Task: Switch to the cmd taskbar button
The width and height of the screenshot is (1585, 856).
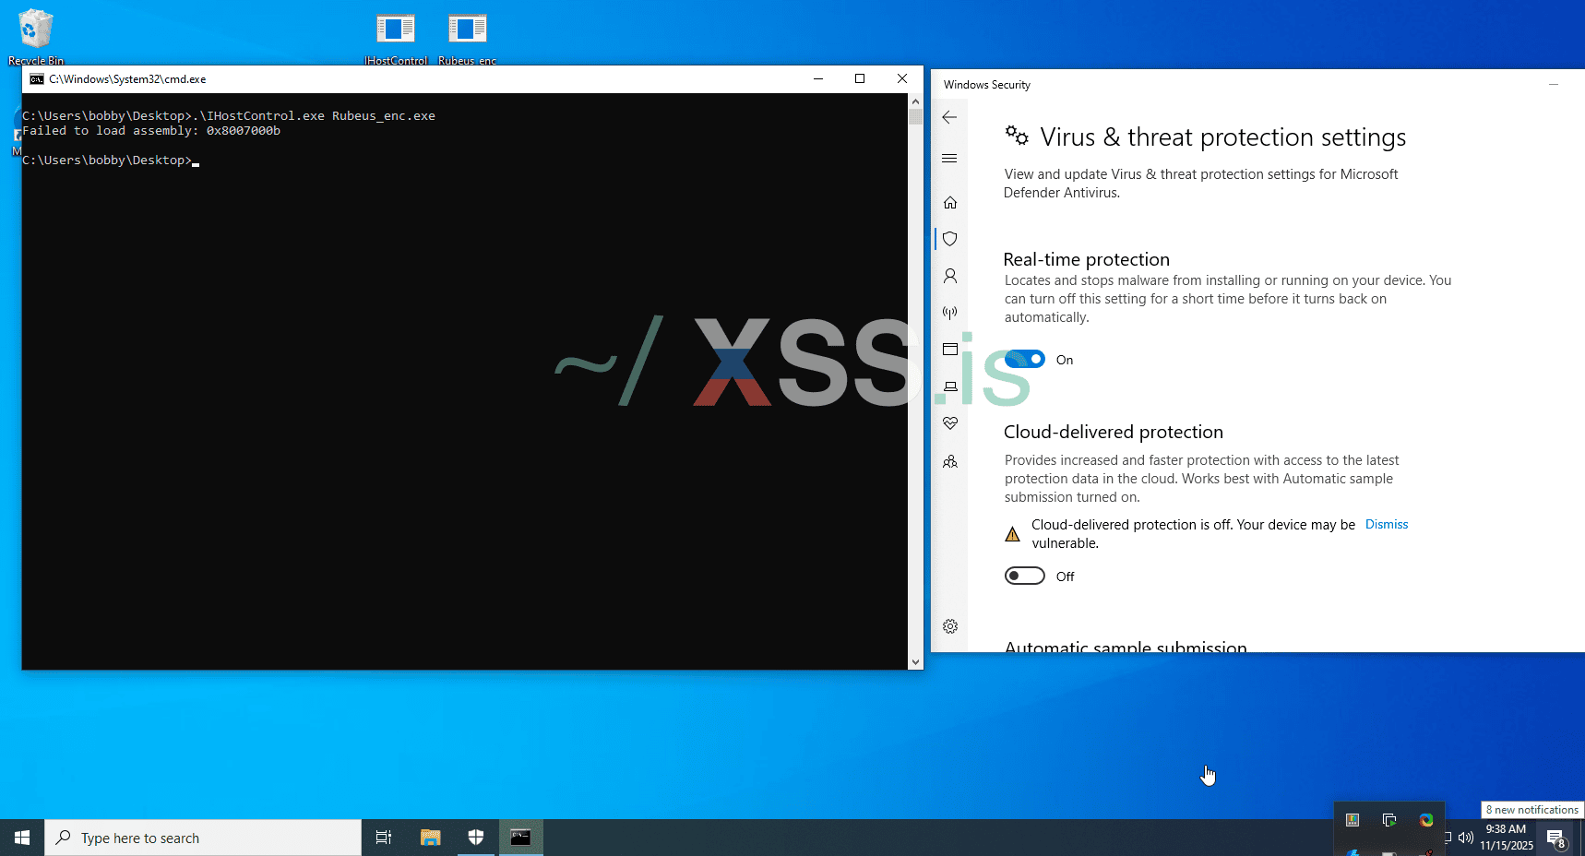Action: pyautogui.click(x=521, y=838)
